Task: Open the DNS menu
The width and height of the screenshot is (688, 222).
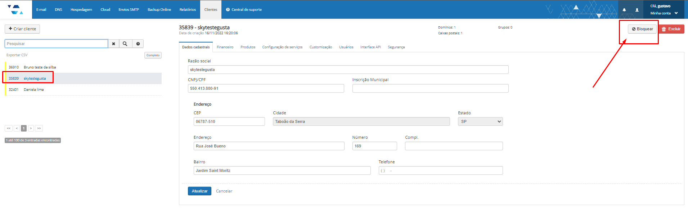Action: pos(58,9)
